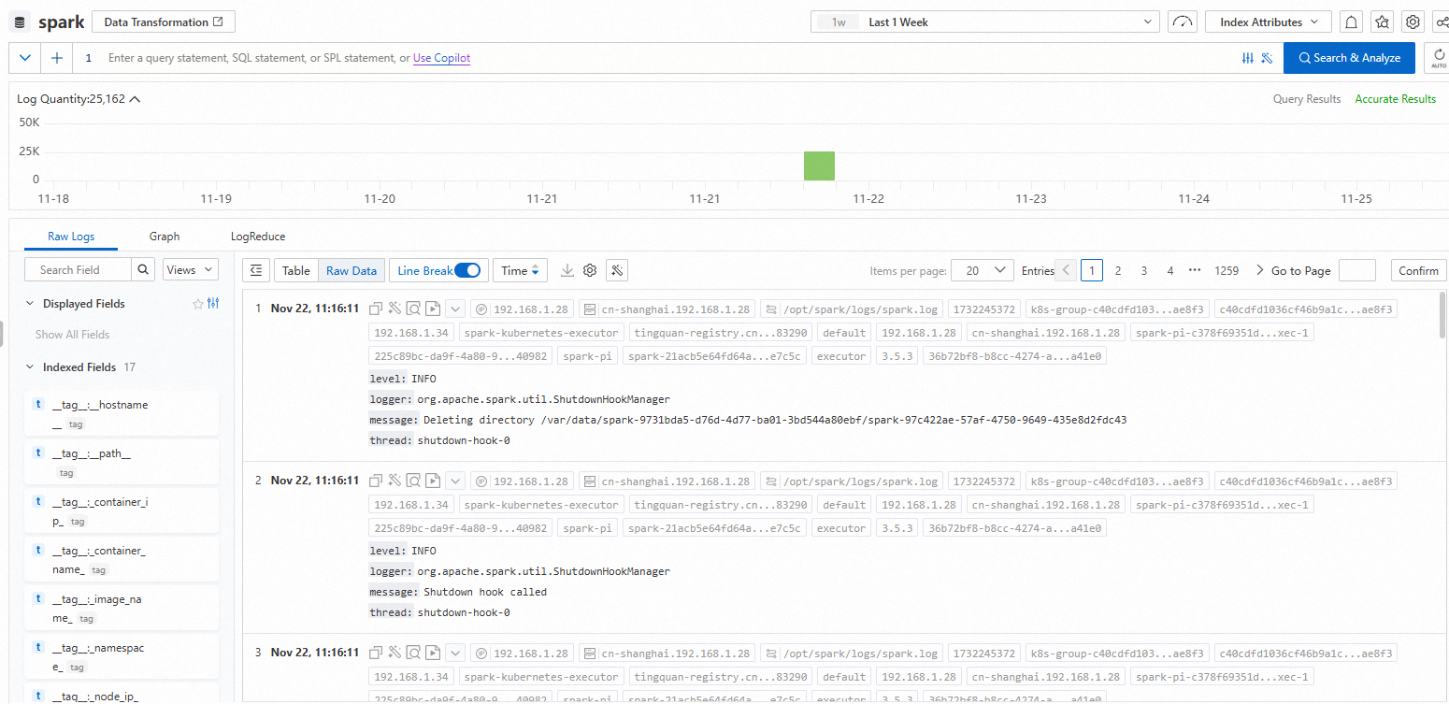This screenshot has width=1449, height=704.
Task: Open log display settings gear icon
Action: (590, 270)
